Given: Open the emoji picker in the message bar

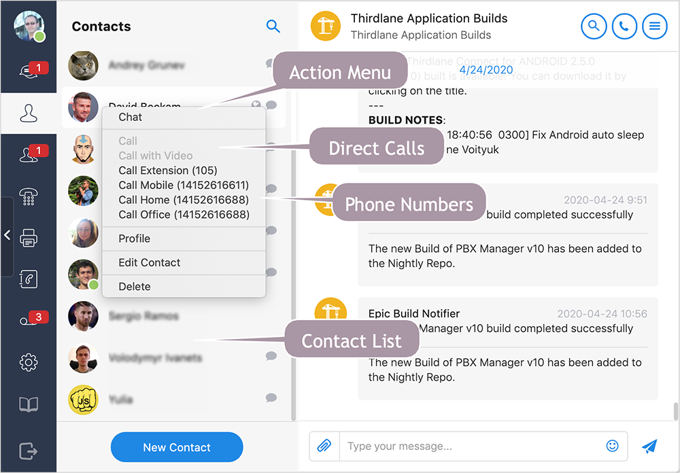Looking at the screenshot, I should (611, 446).
